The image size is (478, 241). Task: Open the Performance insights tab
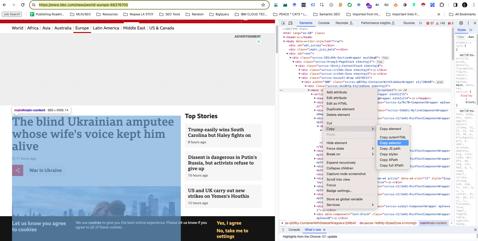(x=378, y=23)
